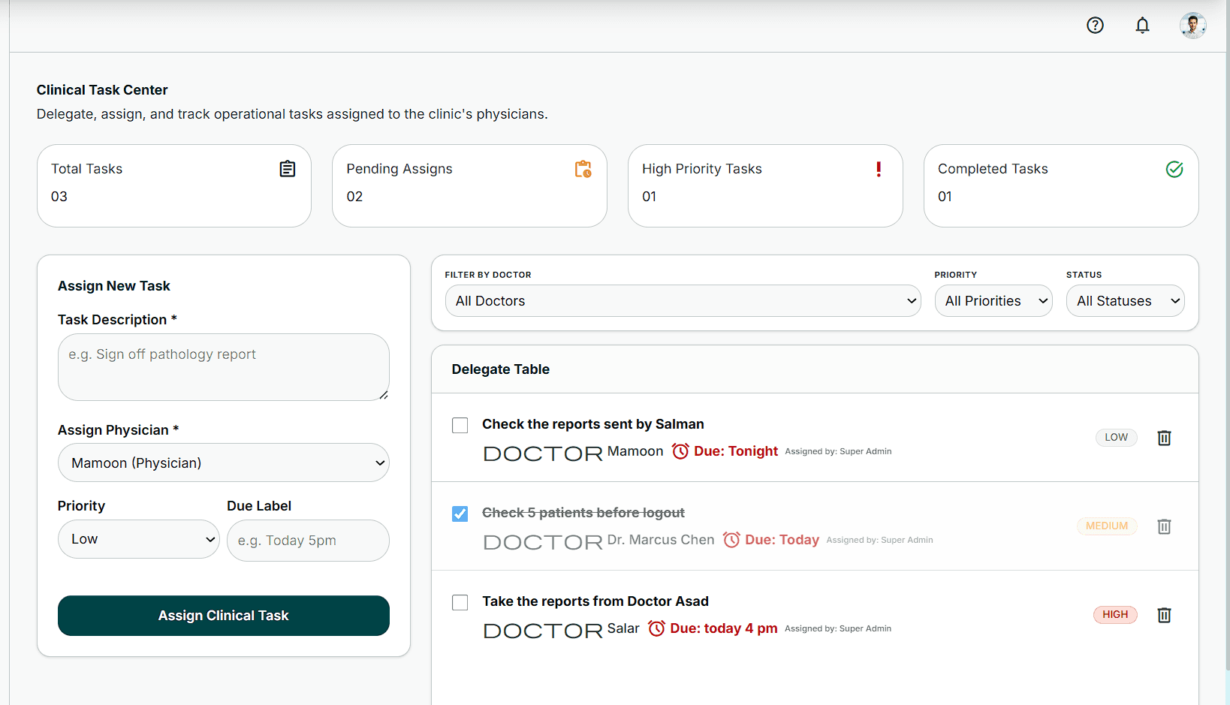This screenshot has height=705, width=1230.
Task: Click the Completed Tasks checkmark icon
Action: 1174,169
